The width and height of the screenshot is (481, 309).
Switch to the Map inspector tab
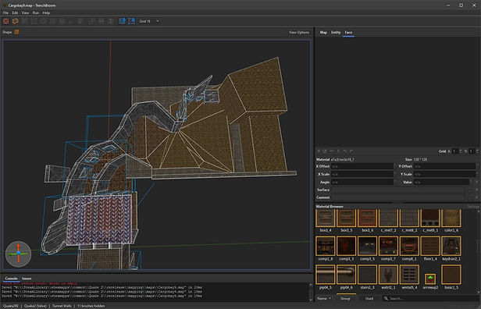click(323, 32)
